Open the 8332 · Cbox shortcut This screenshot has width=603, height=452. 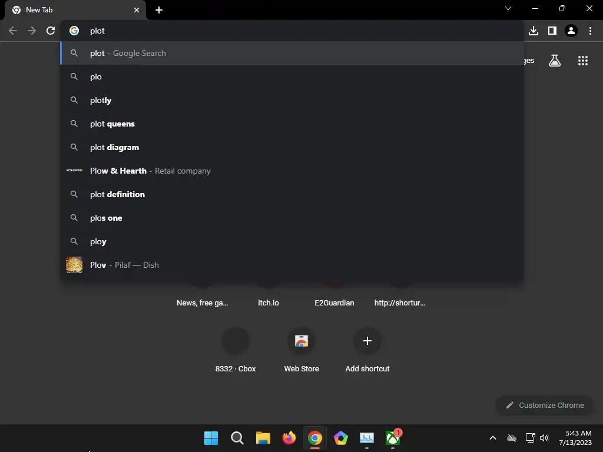(236, 350)
